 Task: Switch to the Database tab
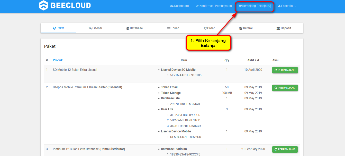tap(134, 28)
